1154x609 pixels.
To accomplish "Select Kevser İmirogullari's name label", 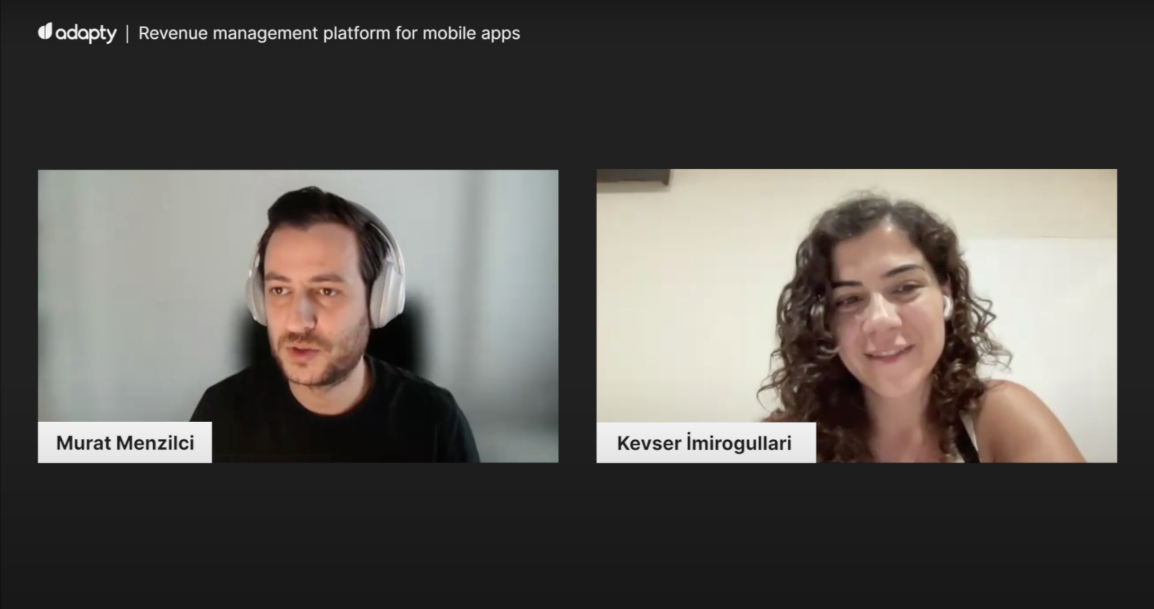I will tap(705, 443).
